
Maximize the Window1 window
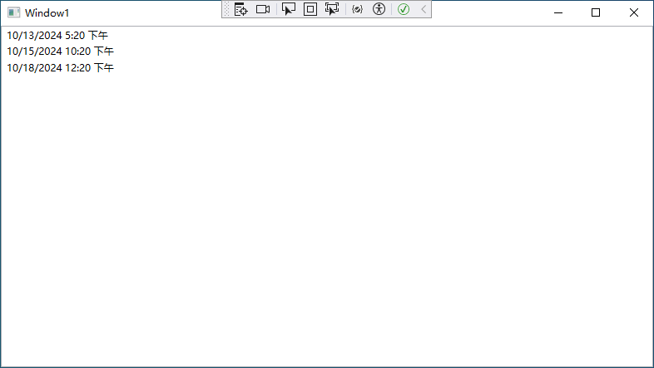coord(596,12)
